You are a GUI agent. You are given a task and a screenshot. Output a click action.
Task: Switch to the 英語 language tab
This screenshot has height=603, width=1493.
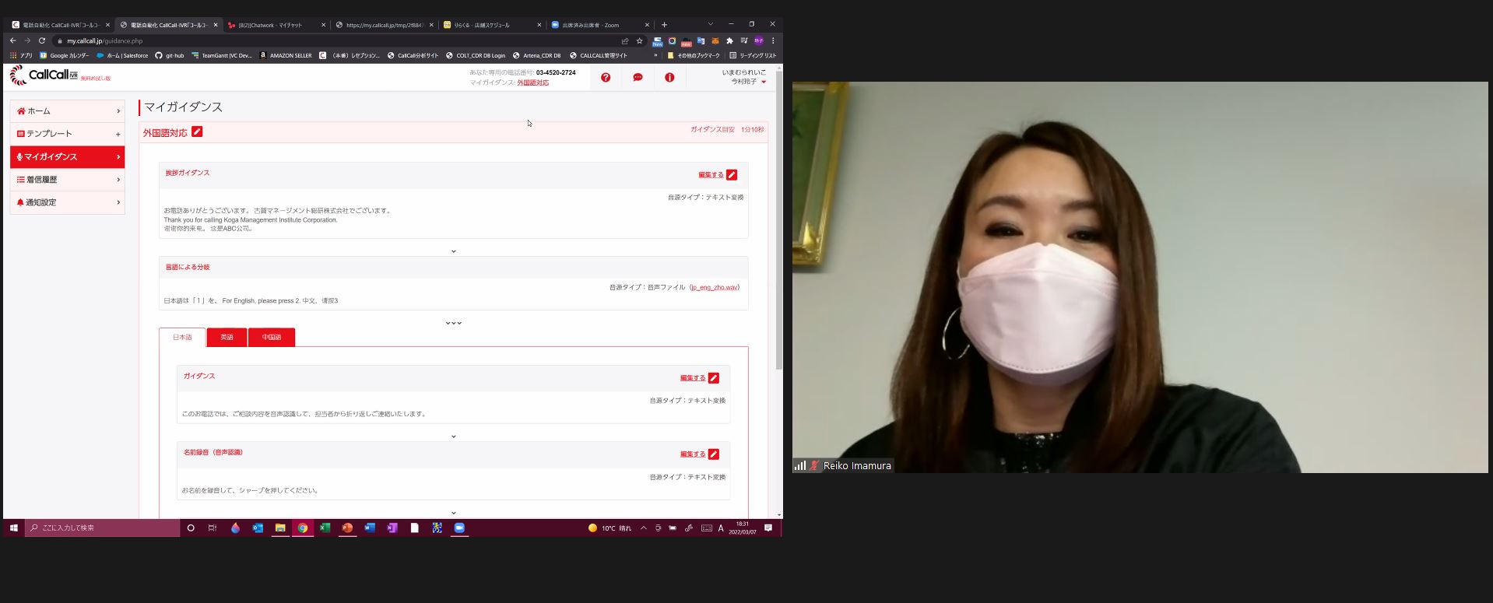coord(227,337)
